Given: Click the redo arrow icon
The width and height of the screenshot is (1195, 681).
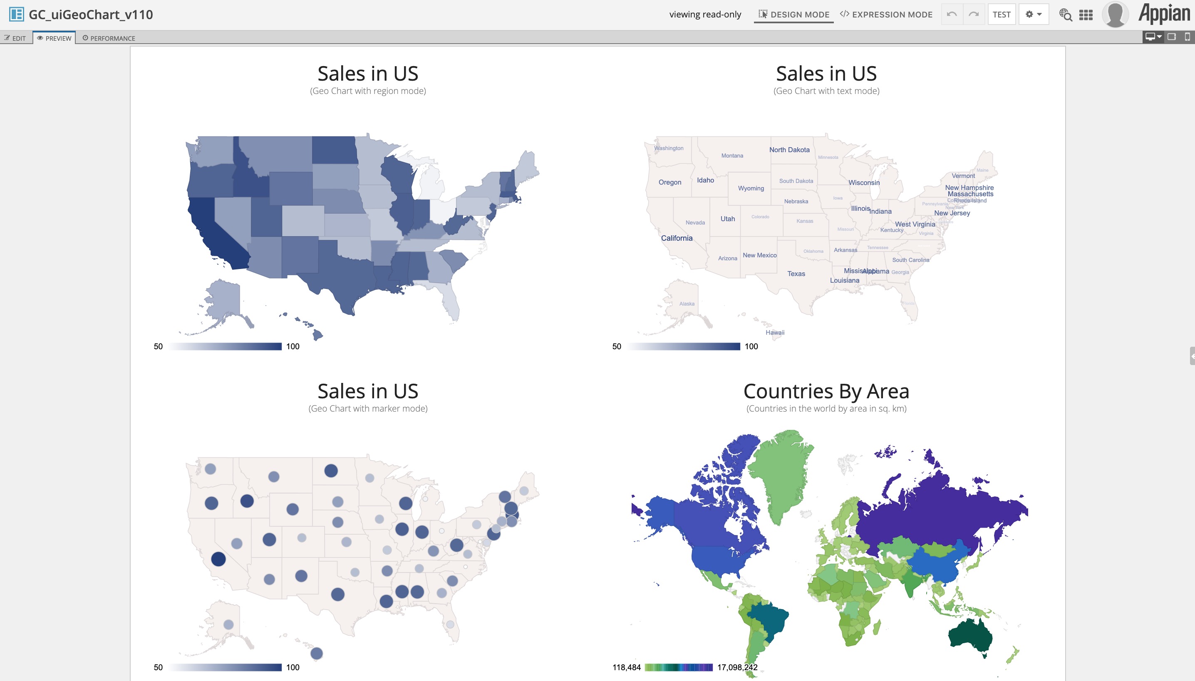Looking at the screenshot, I should point(974,14).
